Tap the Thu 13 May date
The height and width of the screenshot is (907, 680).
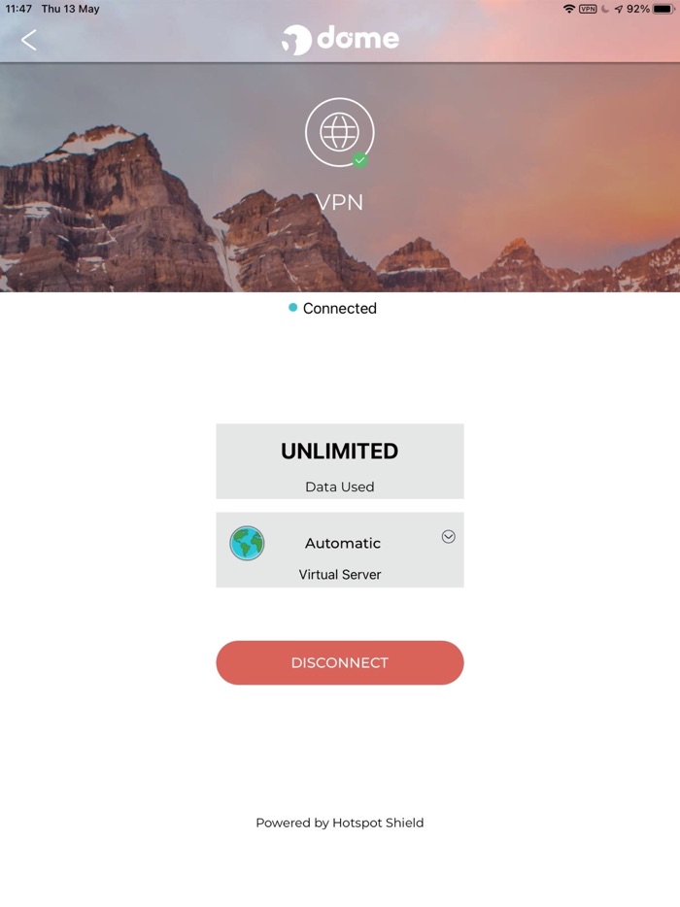coord(70,9)
